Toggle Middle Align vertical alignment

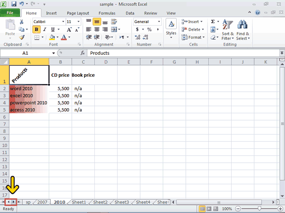(x=97, y=22)
